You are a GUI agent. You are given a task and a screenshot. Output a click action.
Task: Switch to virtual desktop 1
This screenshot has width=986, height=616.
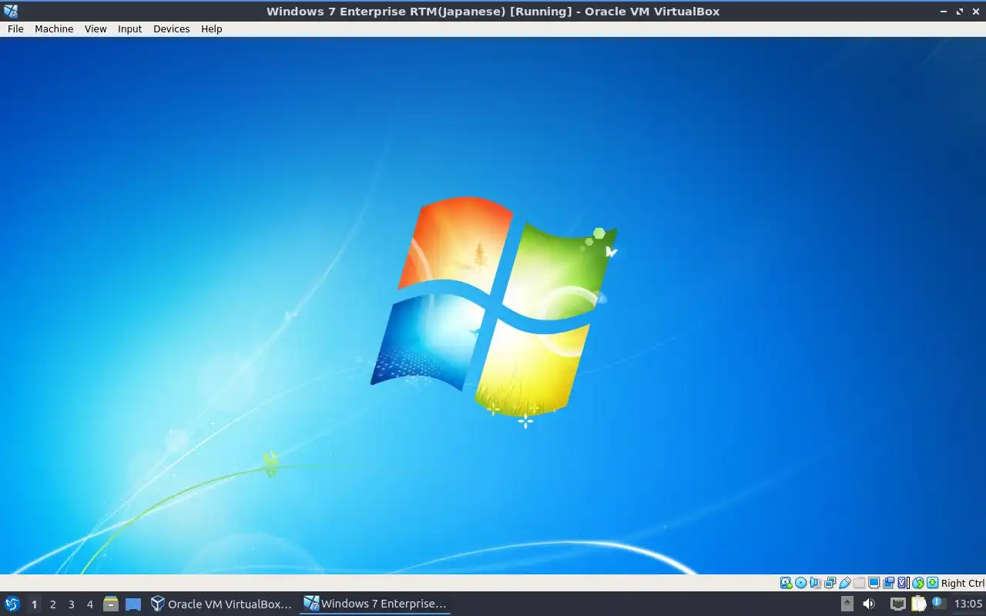point(34,604)
